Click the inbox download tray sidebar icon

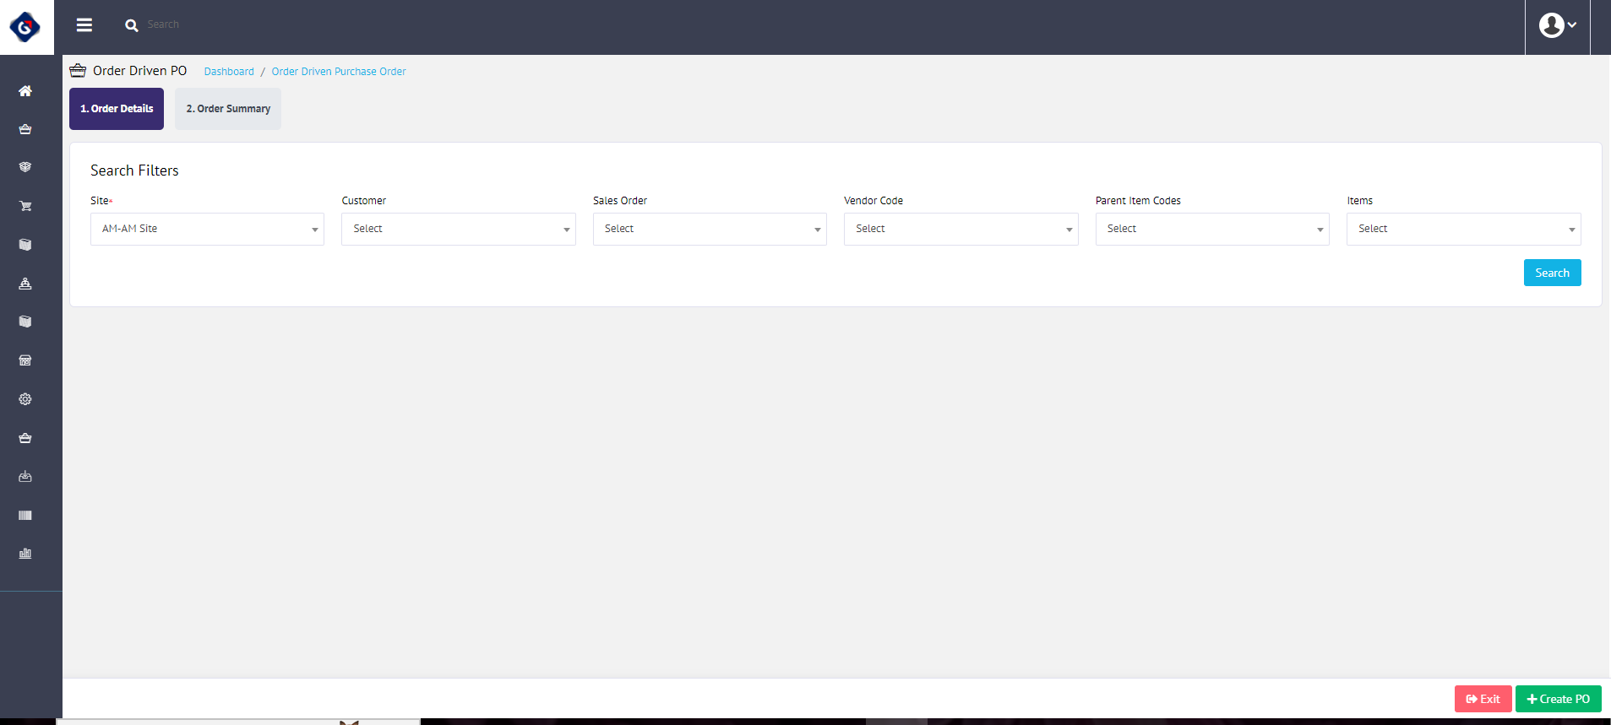pyautogui.click(x=25, y=477)
